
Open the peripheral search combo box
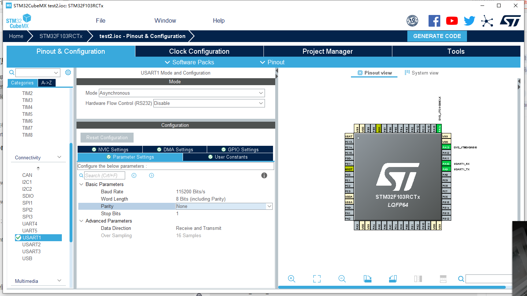tap(38, 73)
